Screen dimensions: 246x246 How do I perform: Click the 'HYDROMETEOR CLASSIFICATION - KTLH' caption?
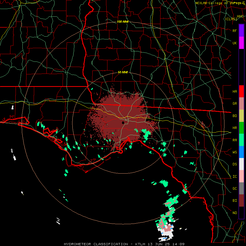(104, 244)
